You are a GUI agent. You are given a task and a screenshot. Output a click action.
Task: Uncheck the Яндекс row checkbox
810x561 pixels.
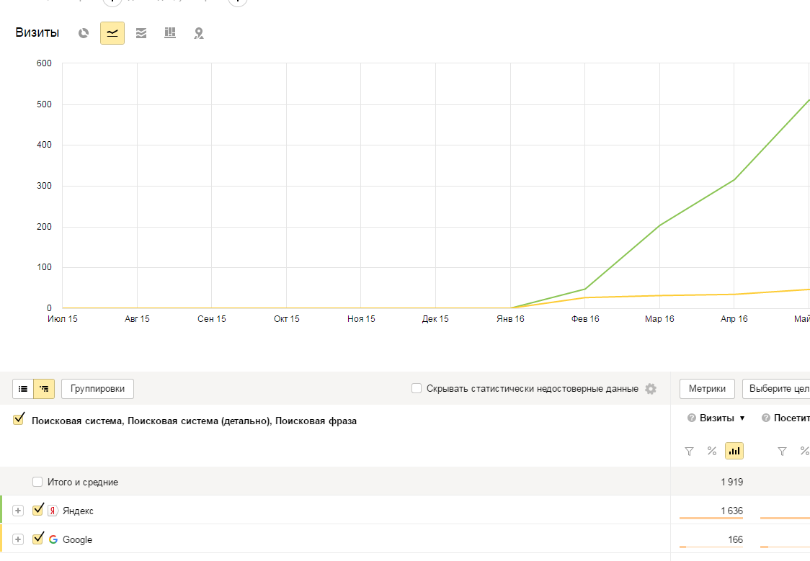[x=38, y=511]
